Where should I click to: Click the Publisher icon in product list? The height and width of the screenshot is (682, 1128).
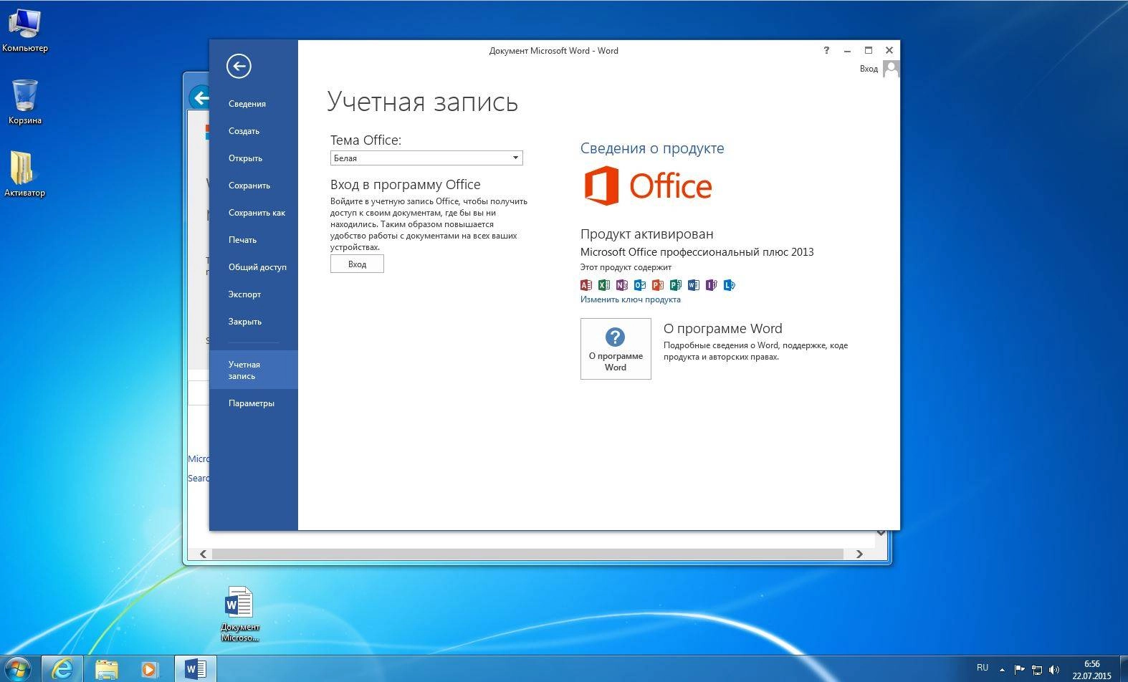pos(676,285)
